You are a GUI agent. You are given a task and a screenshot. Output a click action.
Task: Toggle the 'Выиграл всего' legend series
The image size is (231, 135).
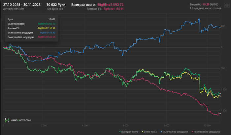pyautogui.click(x=129, y=132)
